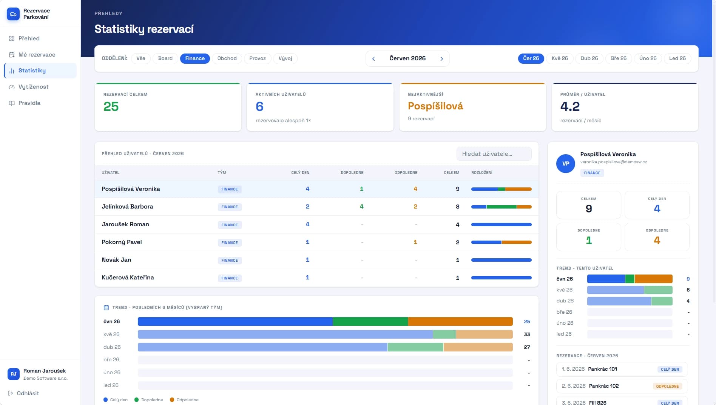Select the Vývoj department filter
The image size is (716, 405).
tap(285, 58)
